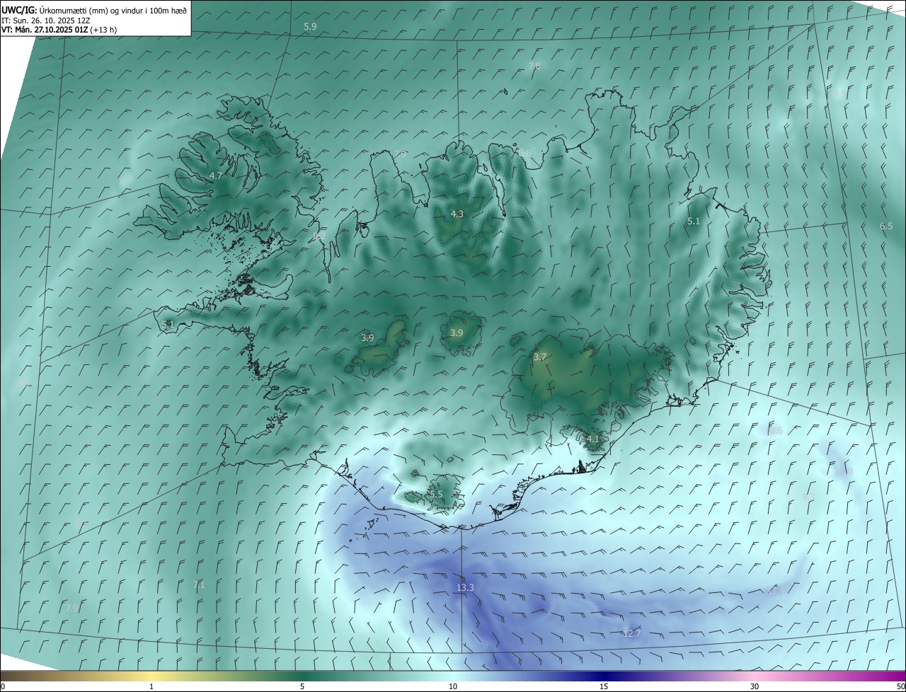Click the 10.6 value southeast of Iceland
The height and width of the screenshot is (692, 906).
774,430
